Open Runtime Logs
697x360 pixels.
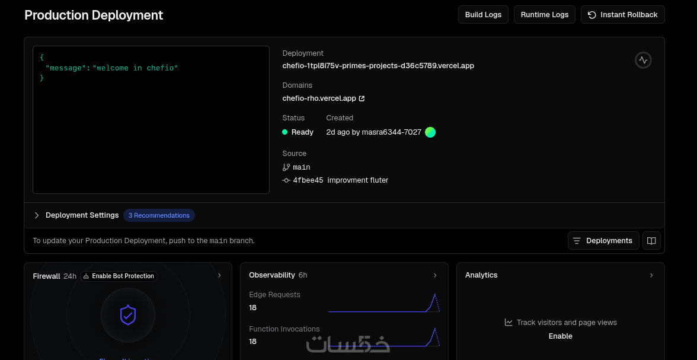pyautogui.click(x=545, y=15)
